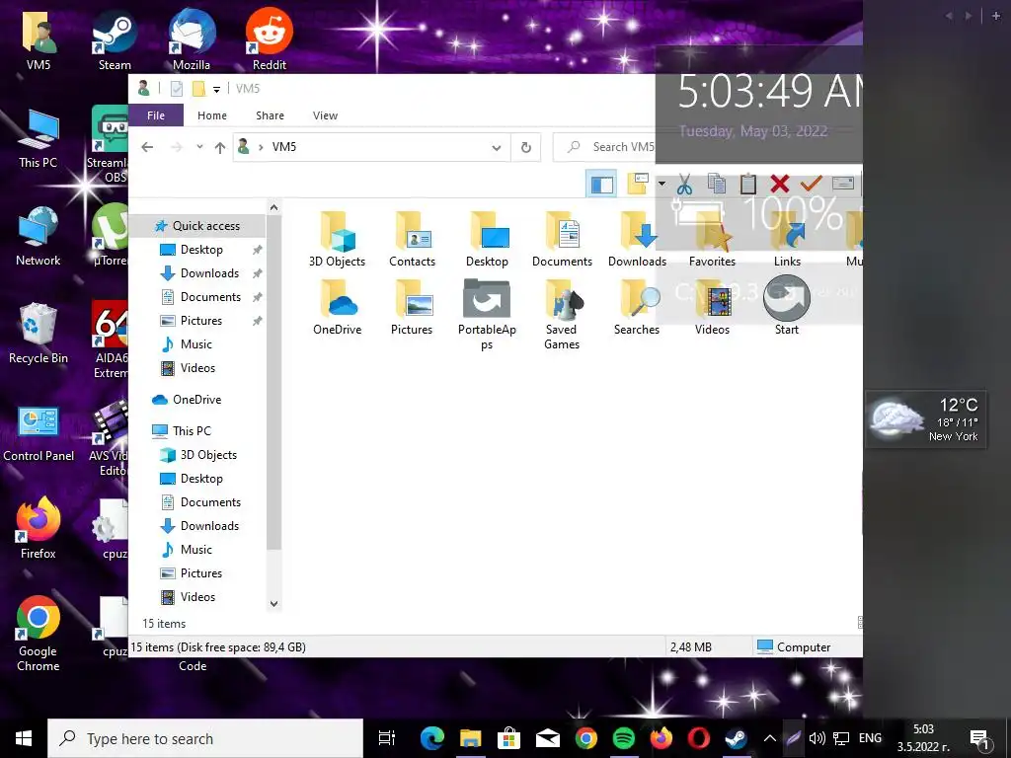Show hidden system tray icons chevron
The image size is (1011, 758).
click(770, 738)
